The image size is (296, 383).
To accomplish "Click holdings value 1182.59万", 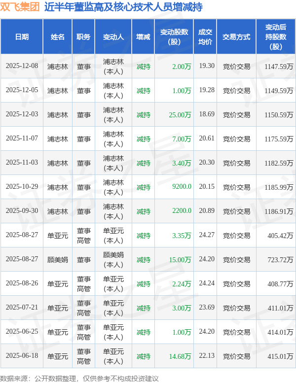I will (279, 163).
